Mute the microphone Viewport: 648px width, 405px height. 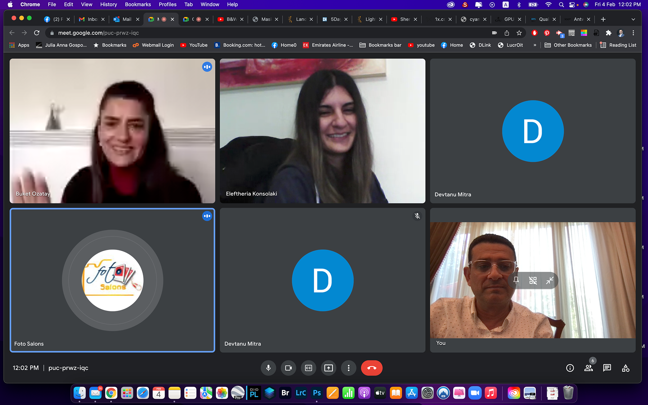(x=268, y=368)
